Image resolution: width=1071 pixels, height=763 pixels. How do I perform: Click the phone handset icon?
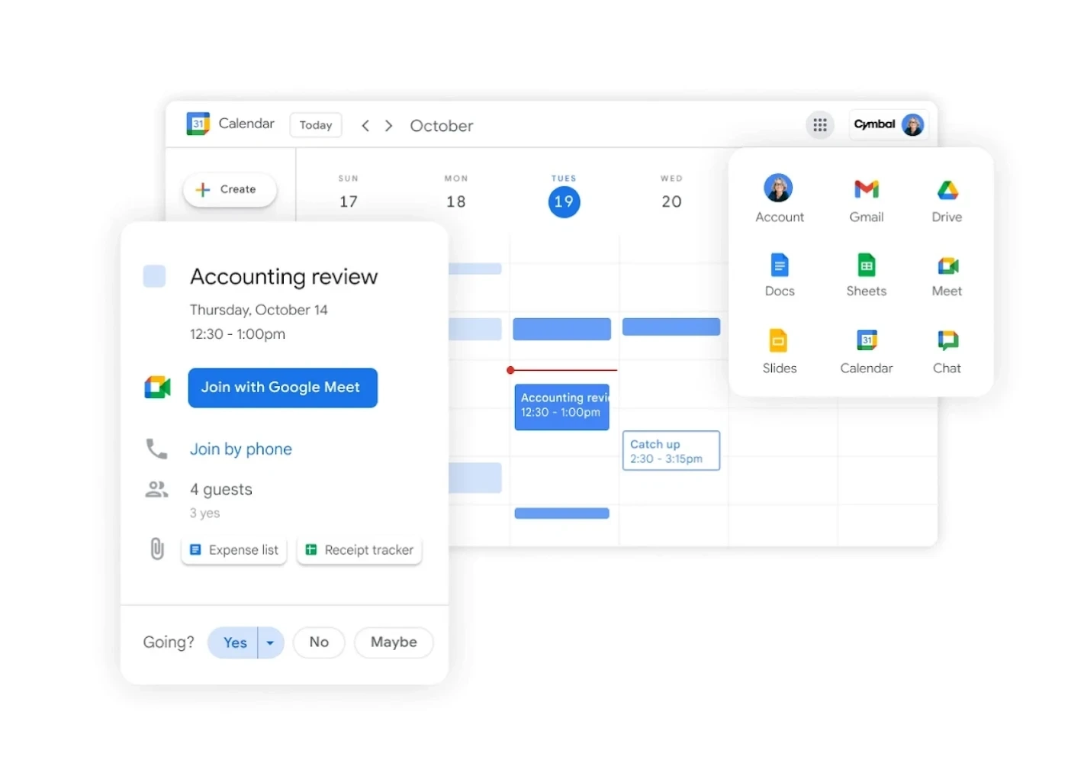click(156, 449)
